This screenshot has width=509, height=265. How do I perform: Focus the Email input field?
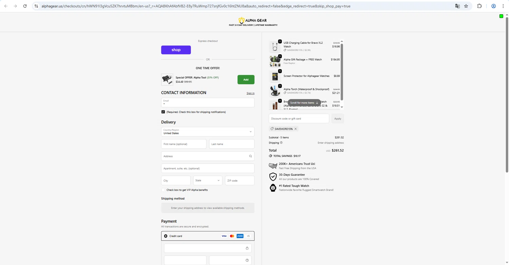pyautogui.click(x=208, y=102)
